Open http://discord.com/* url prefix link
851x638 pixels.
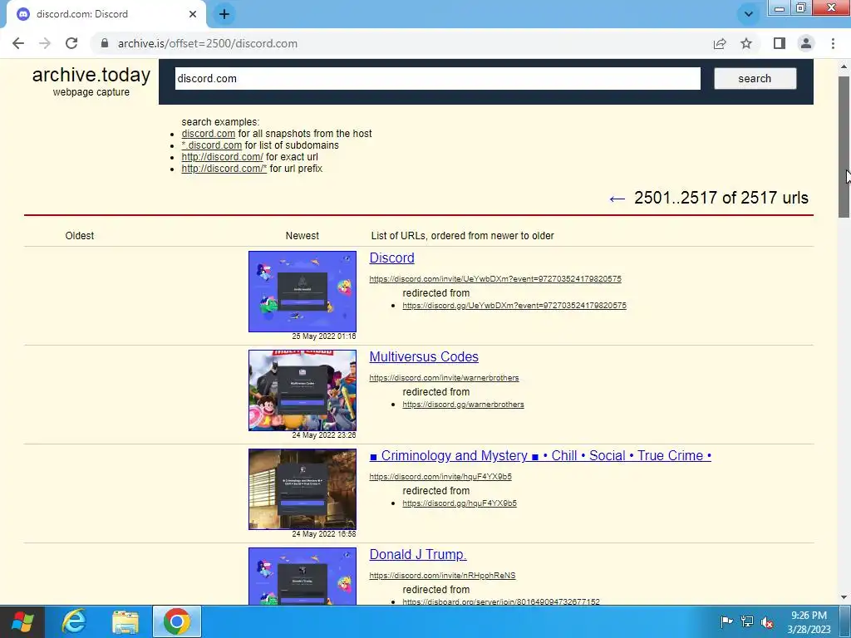pos(224,169)
